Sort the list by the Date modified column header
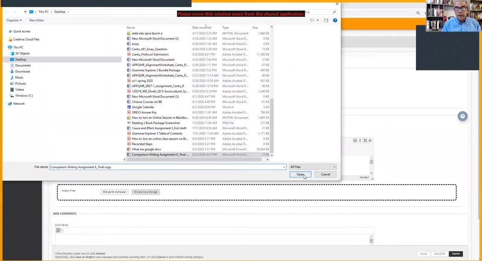Screen dimensions: 482x261 pos(201,27)
